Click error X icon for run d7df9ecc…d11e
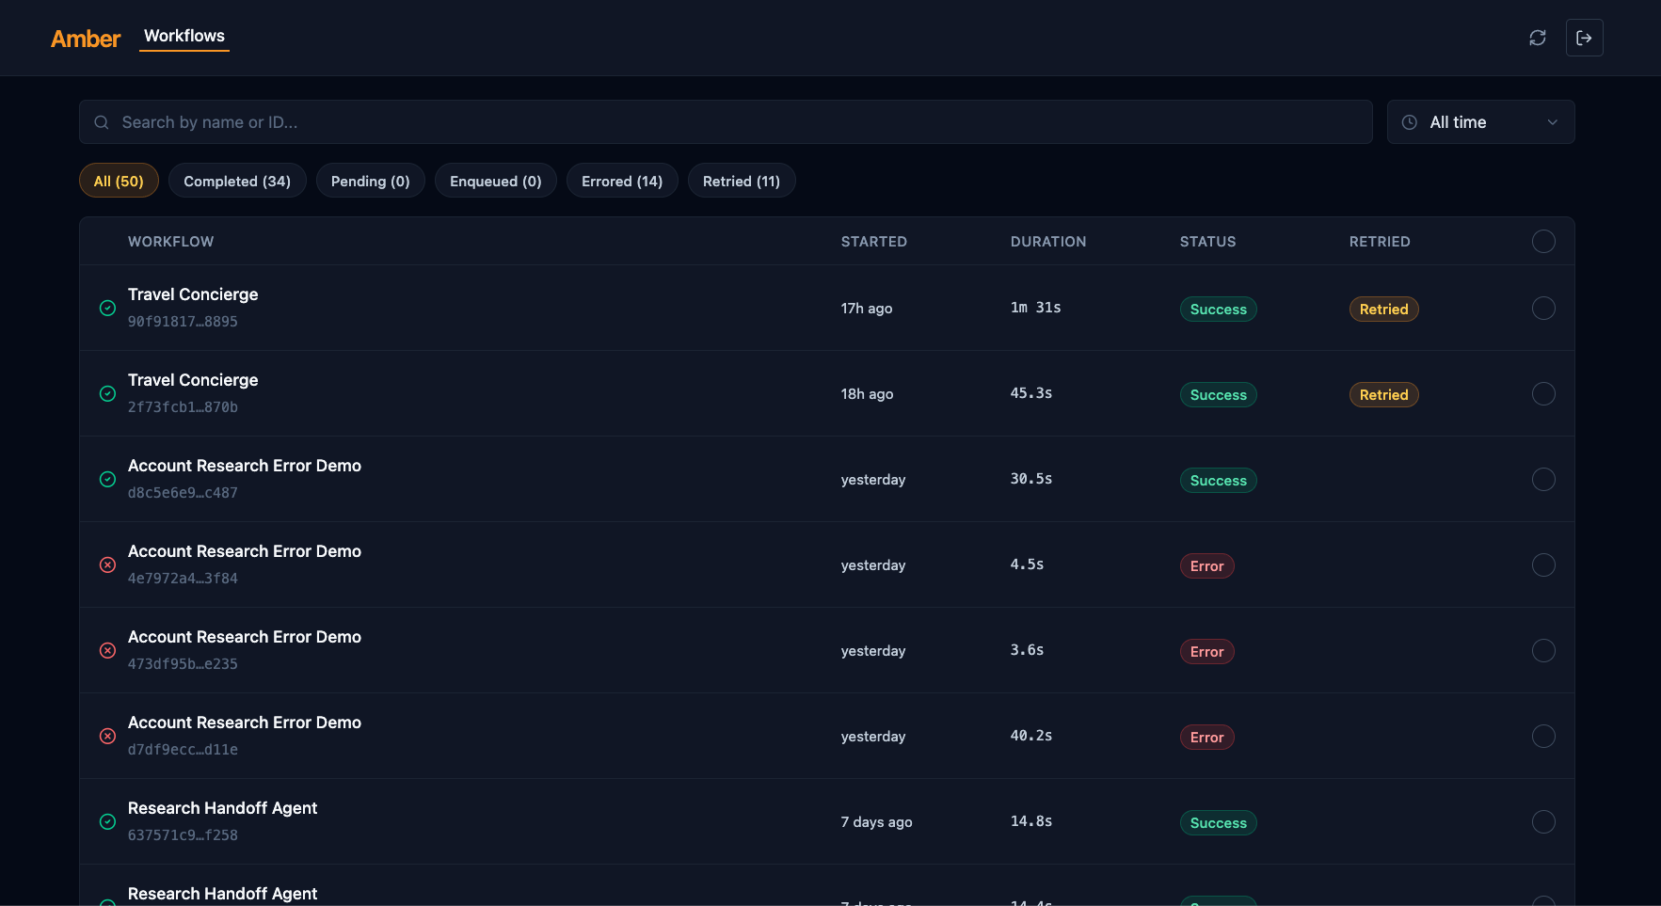The height and width of the screenshot is (906, 1661). [108, 736]
